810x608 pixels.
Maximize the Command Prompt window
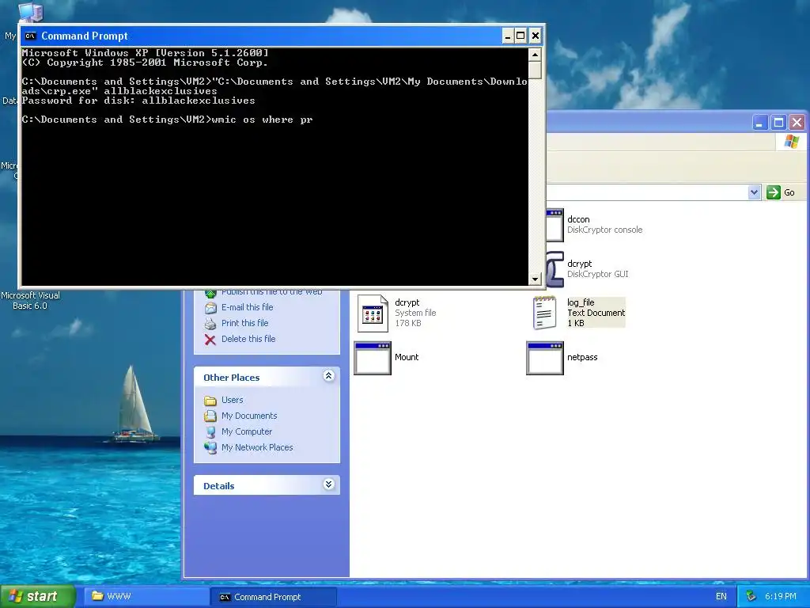click(520, 36)
